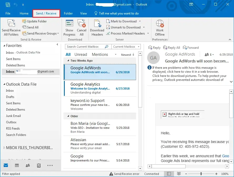Select Search Folders
Viewport: 234px width, 177px height.
pyautogui.click(x=16, y=135)
